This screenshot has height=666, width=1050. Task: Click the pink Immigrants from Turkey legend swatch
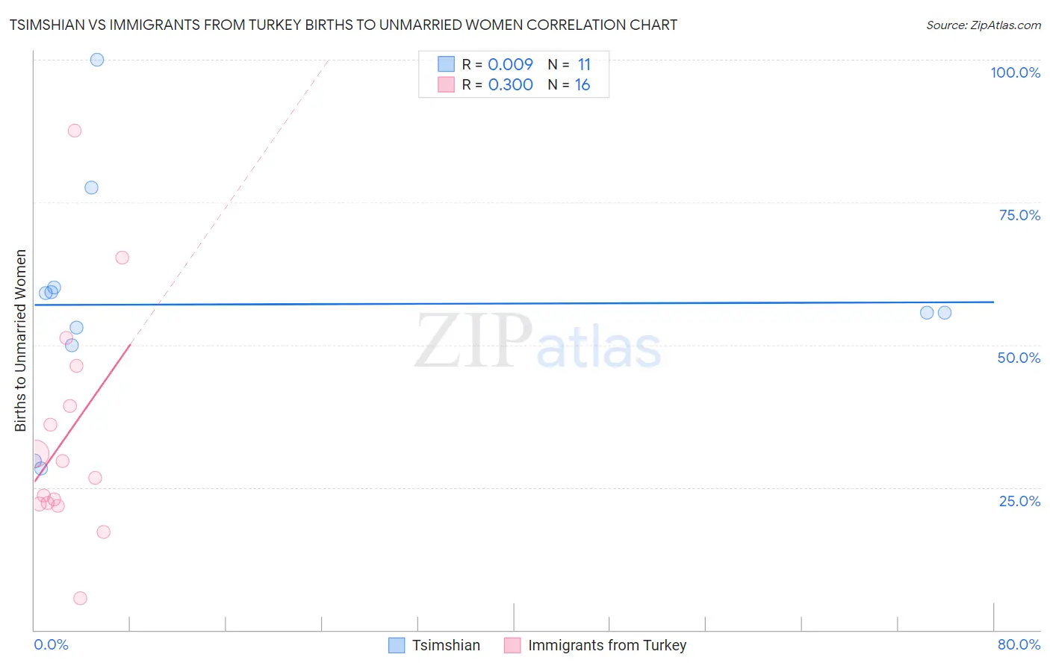512,645
